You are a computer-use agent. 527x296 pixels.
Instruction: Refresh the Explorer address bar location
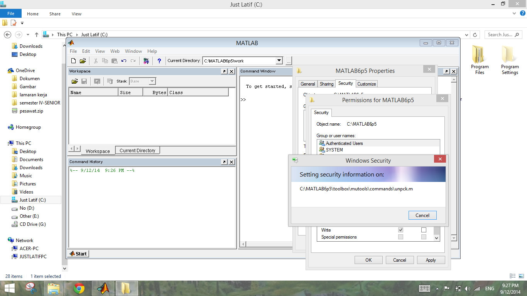[x=475, y=34]
